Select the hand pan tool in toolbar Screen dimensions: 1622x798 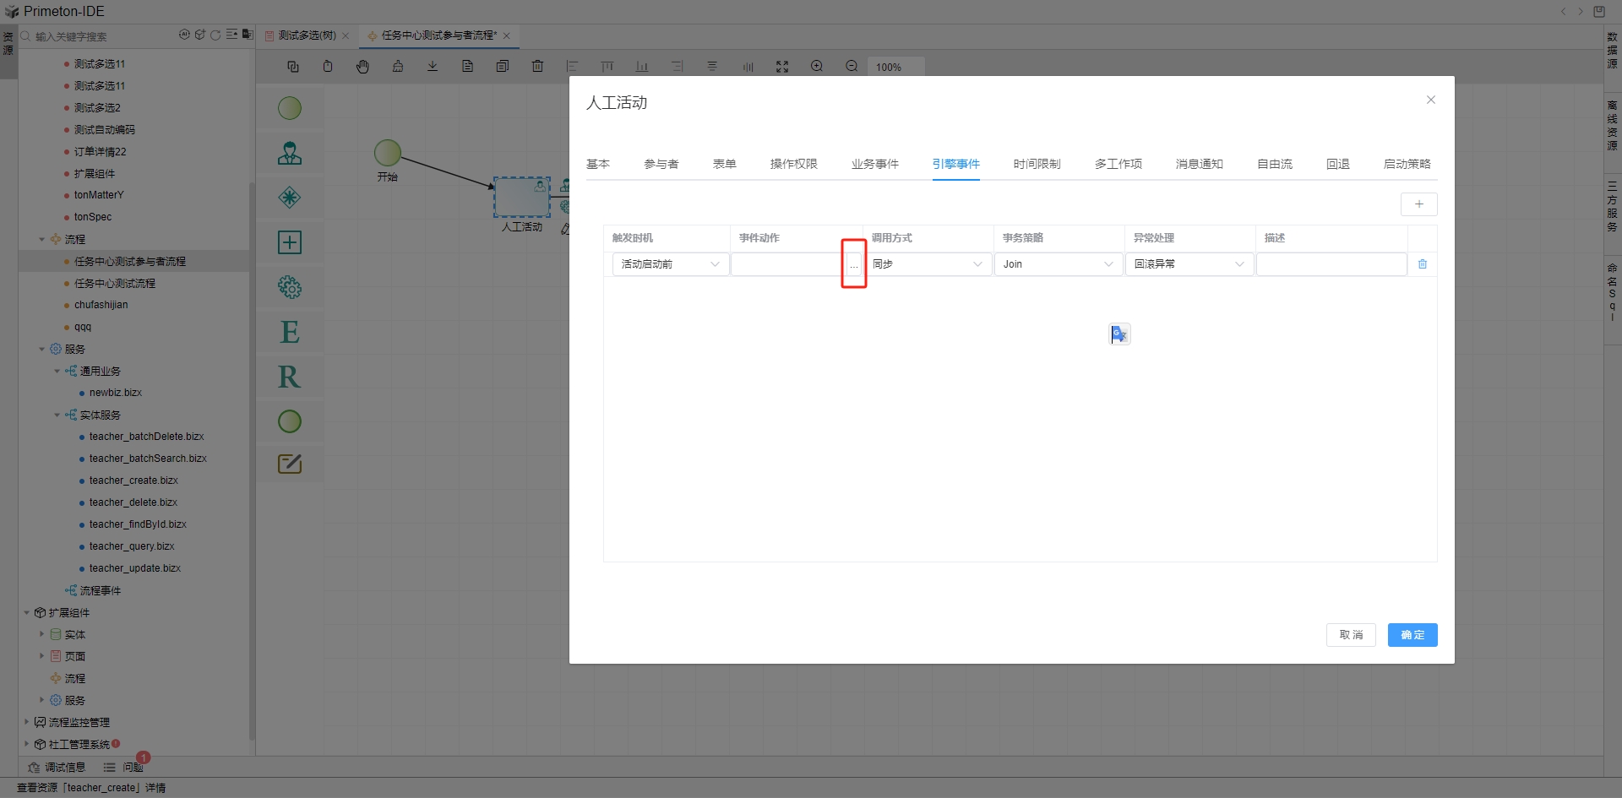pos(362,67)
